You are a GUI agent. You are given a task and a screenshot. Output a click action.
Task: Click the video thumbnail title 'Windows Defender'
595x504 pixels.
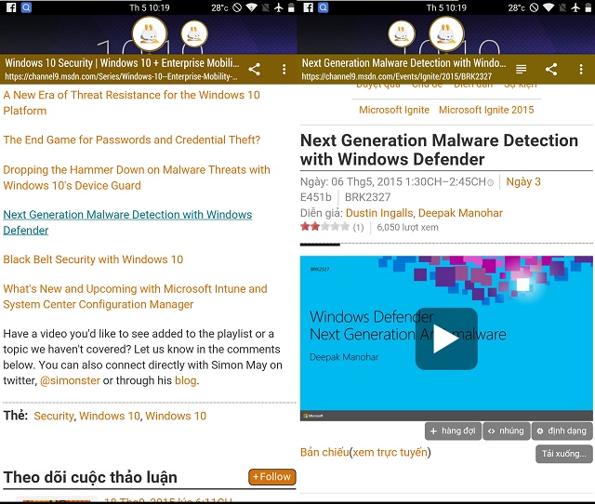tap(372, 316)
